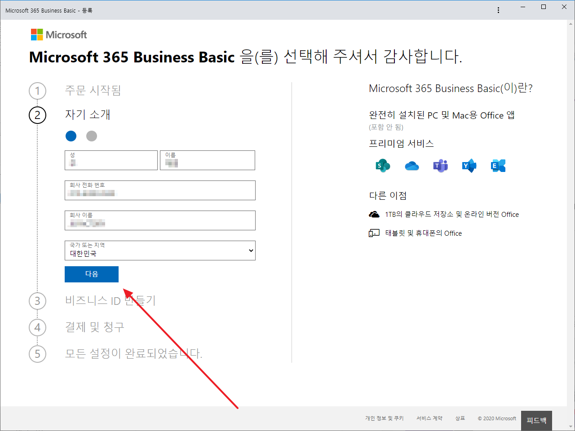The height and width of the screenshot is (431, 575).
Task: Click the 자기 소개 step label
Action: [88, 115]
